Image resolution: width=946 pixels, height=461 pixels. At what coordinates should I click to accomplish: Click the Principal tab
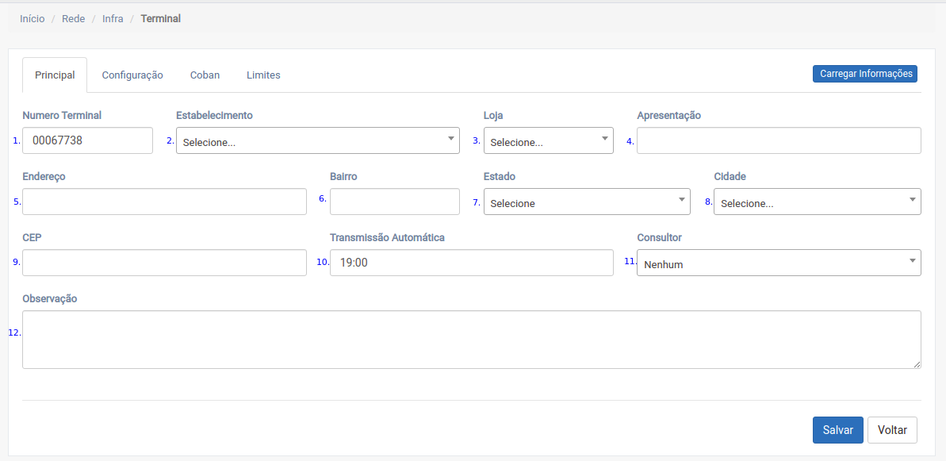coord(55,75)
